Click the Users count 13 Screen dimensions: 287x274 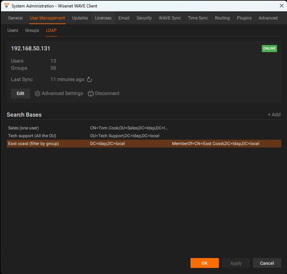pyautogui.click(x=53, y=61)
